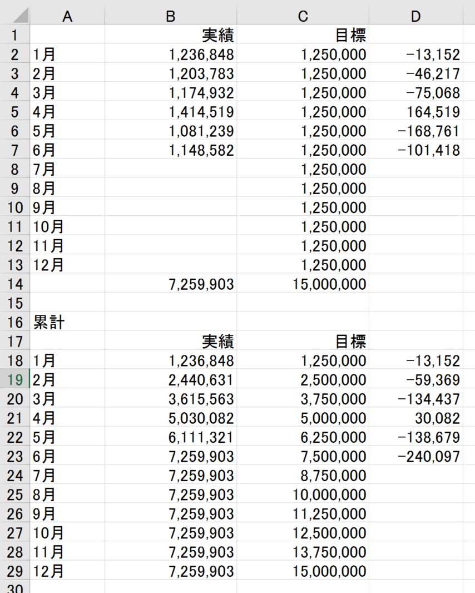Select column C header
This screenshot has height=593, width=475.
[303, 16]
